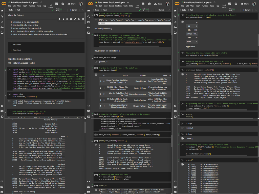Screen dimensions: 259x194
Task: Star the notebook in right window
Action: tap(214, 3)
